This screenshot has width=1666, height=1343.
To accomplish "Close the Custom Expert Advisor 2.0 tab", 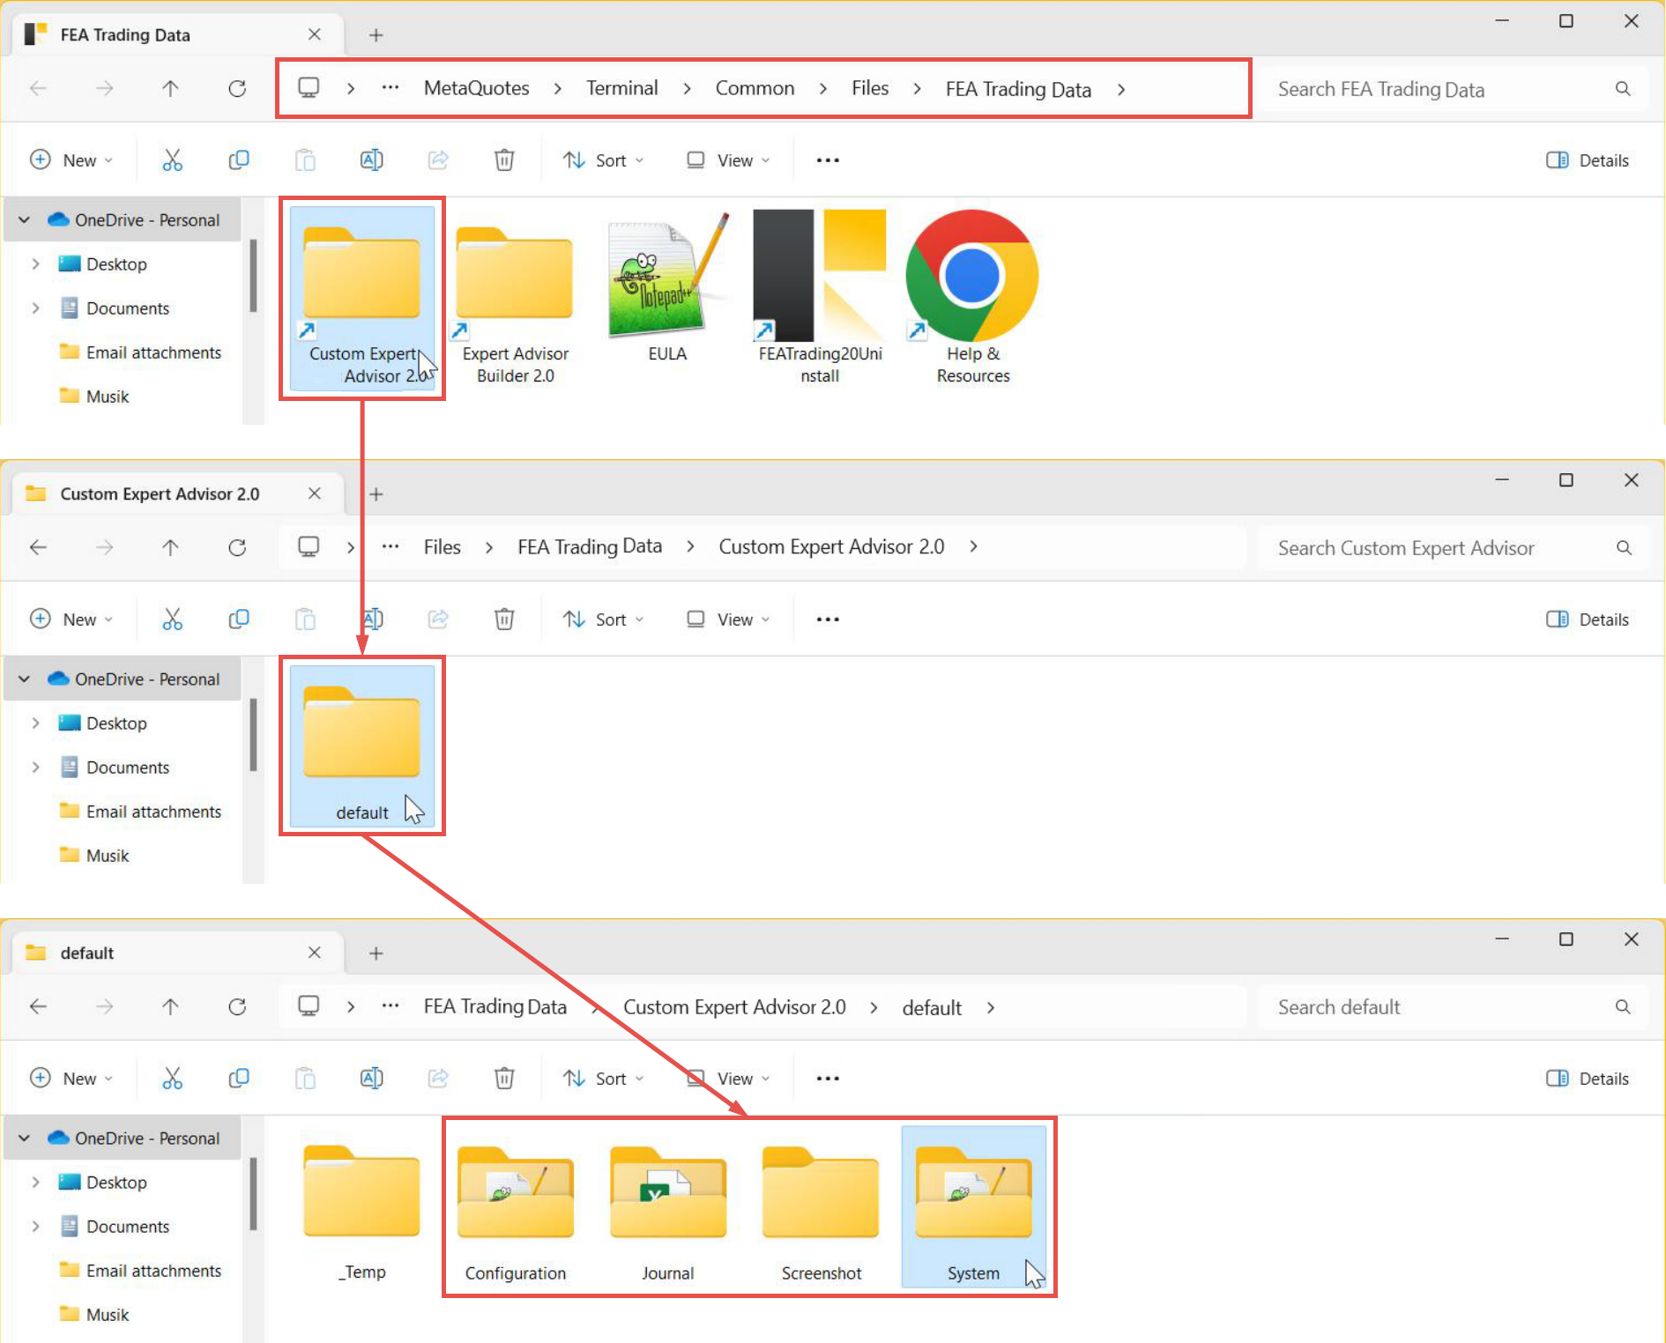I will pyautogui.click(x=315, y=493).
